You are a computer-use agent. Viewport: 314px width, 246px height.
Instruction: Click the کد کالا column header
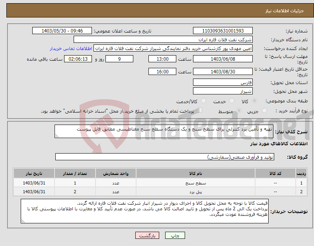pos(275,173)
